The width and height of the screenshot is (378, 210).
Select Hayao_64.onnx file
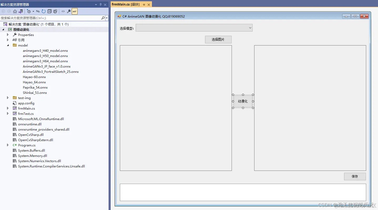(x=34, y=82)
